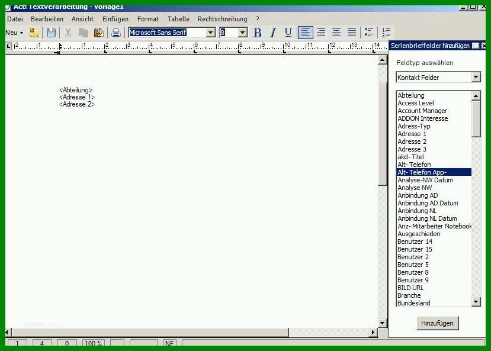
Task: Paste with the clipboard icon
Action: click(x=99, y=33)
